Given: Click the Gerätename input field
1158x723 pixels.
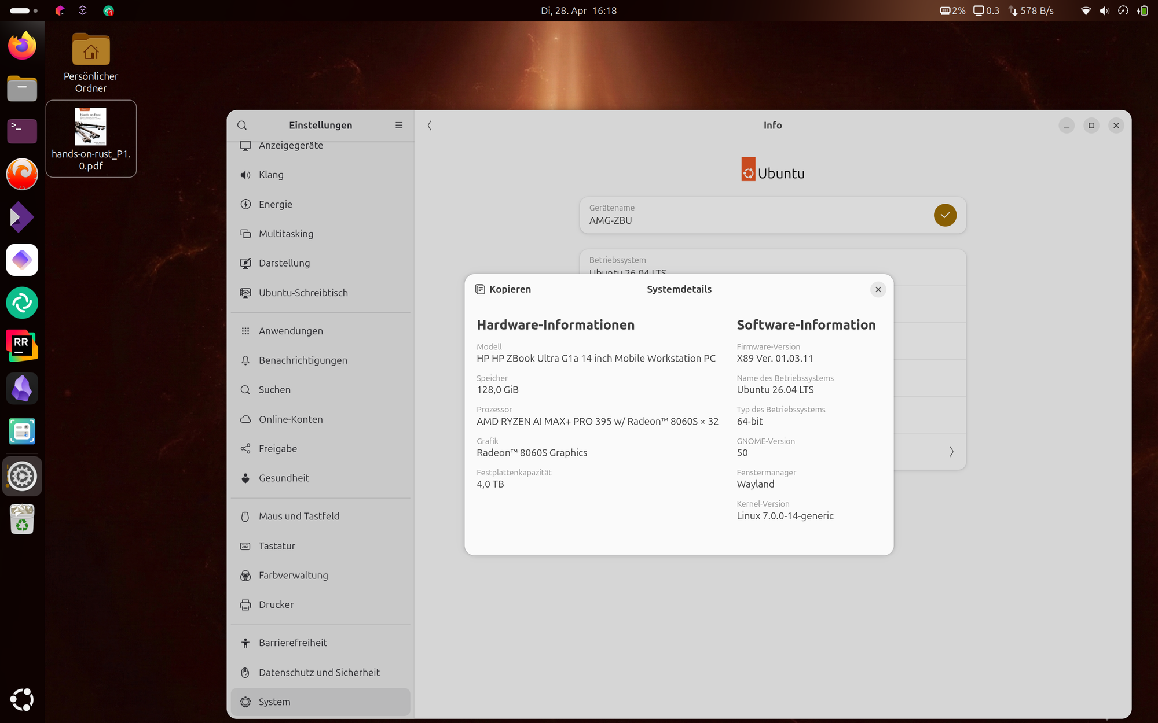Looking at the screenshot, I should pyautogui.click(x=753, y=220).
